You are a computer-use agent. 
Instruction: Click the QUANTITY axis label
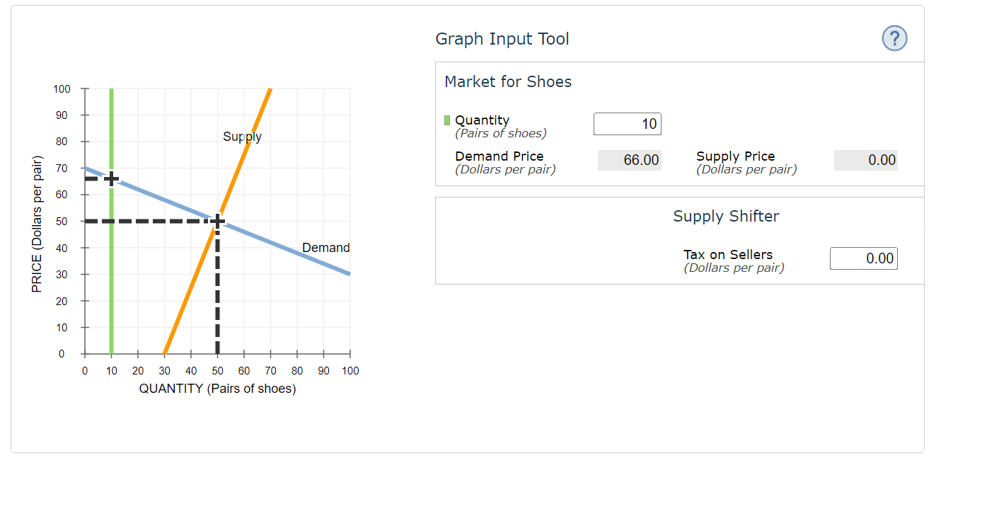[x=216, y=388]
